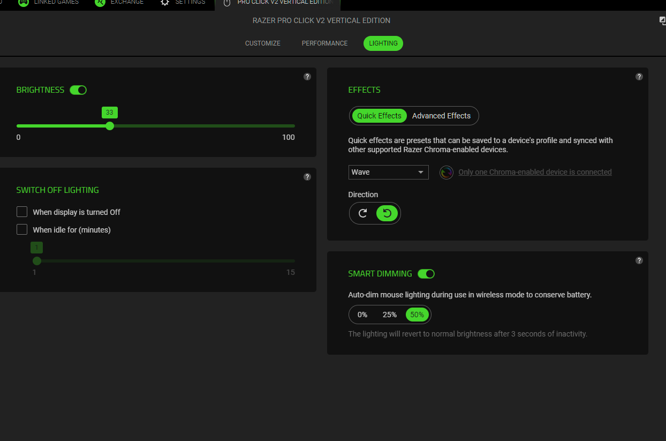Open help for the Smart Dimming panel
Viewport: 666px width, 441px height.
click(639, 260)
